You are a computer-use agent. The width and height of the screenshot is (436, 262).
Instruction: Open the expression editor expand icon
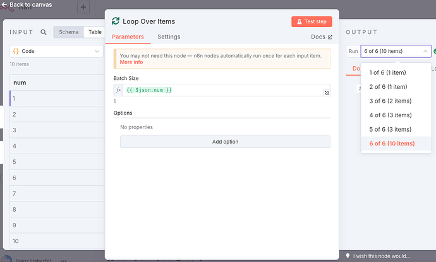coord(327,93)
